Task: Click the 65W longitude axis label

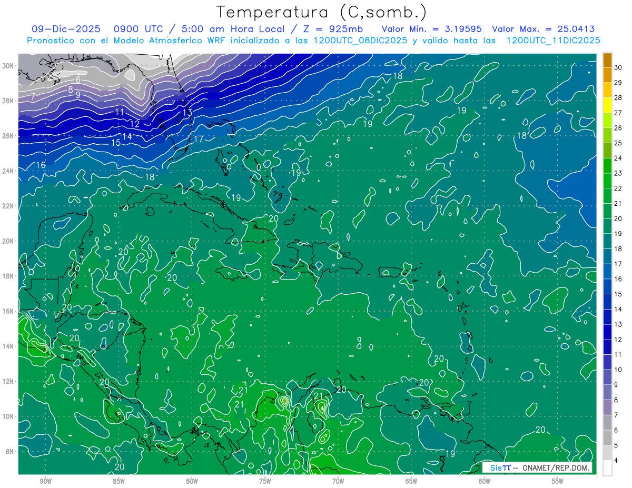Action: 411,481
